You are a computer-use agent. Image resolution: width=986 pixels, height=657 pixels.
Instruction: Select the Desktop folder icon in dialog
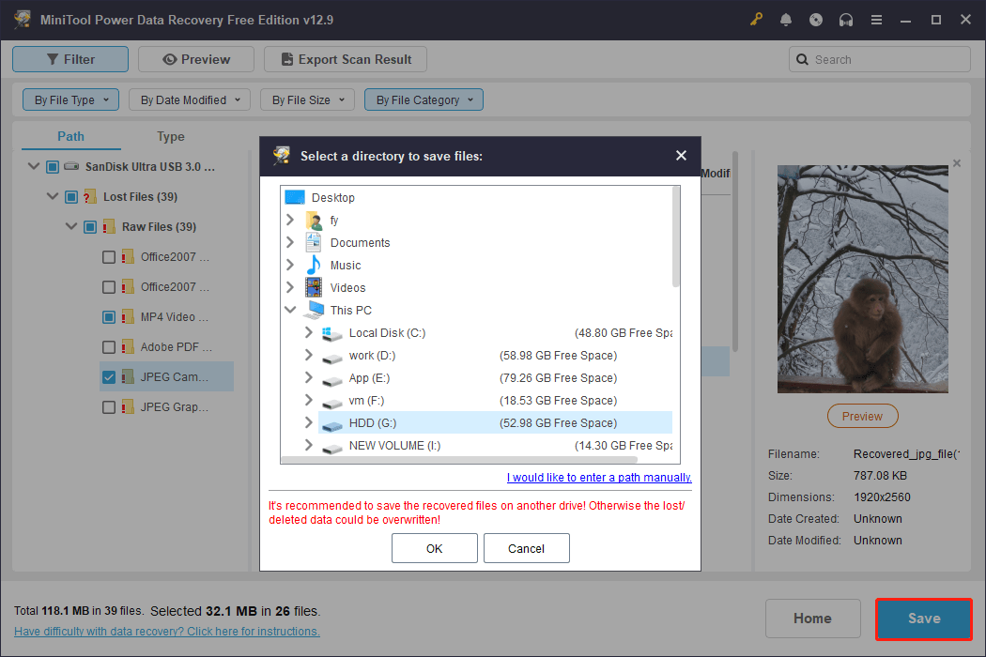pos(294,197)
